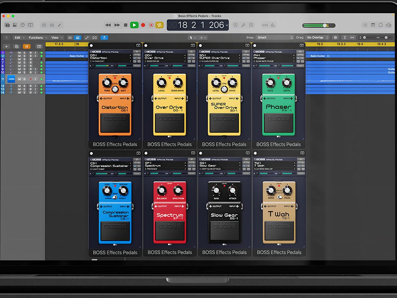
Task: Mute track 1
Action: point(19,53)
